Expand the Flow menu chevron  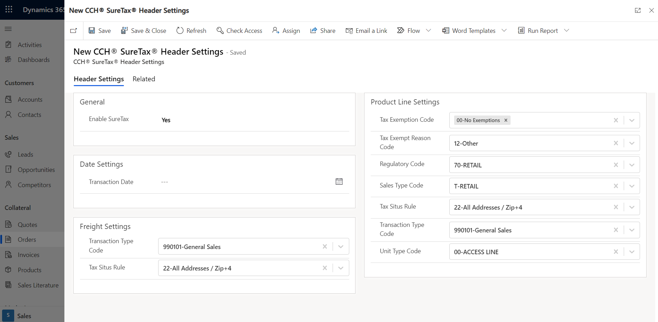[429, 30]
